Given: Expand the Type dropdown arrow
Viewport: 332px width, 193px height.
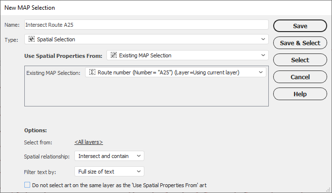Looking at the screenshot, I should tap(263, 39).
